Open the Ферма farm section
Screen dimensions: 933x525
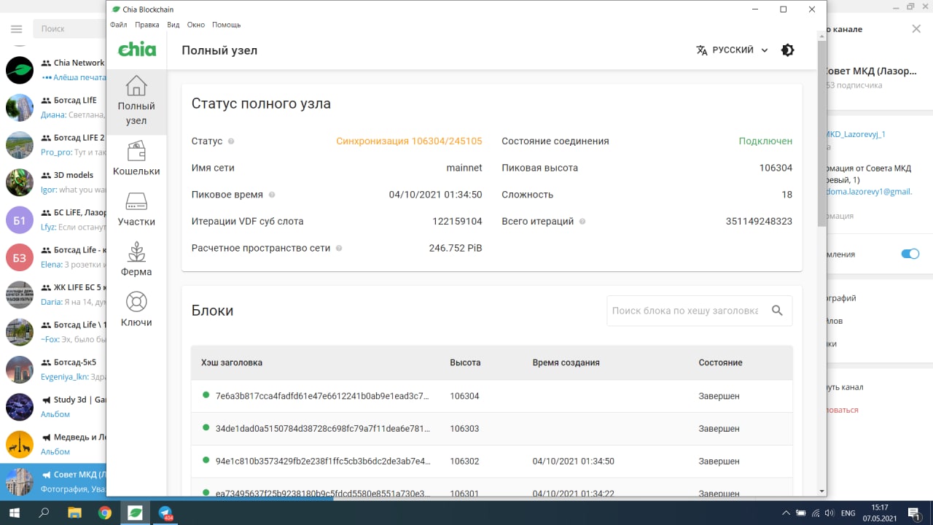[x=136, y=260]
